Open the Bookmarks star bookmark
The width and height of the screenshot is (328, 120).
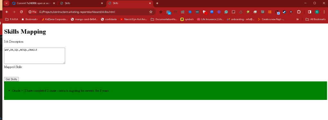click(30, 19)
